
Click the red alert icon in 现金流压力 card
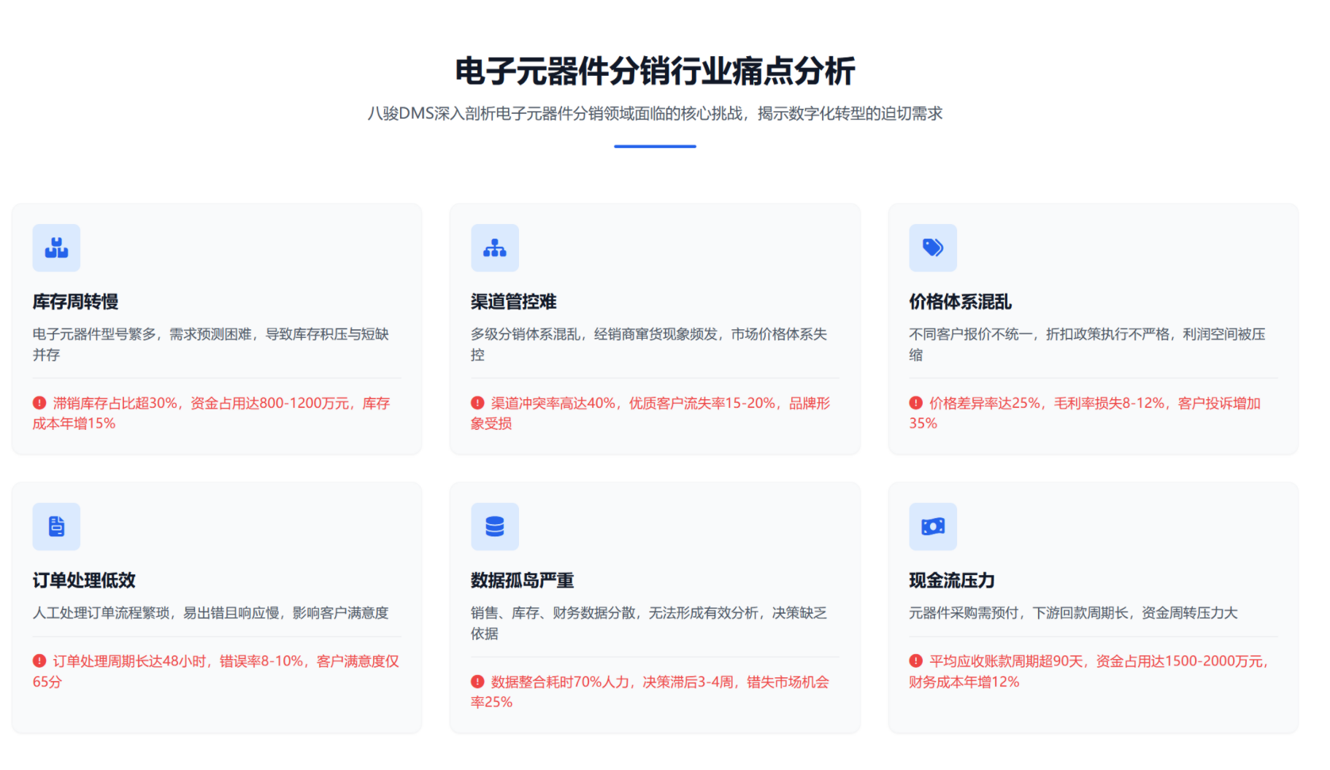(915, 660)
